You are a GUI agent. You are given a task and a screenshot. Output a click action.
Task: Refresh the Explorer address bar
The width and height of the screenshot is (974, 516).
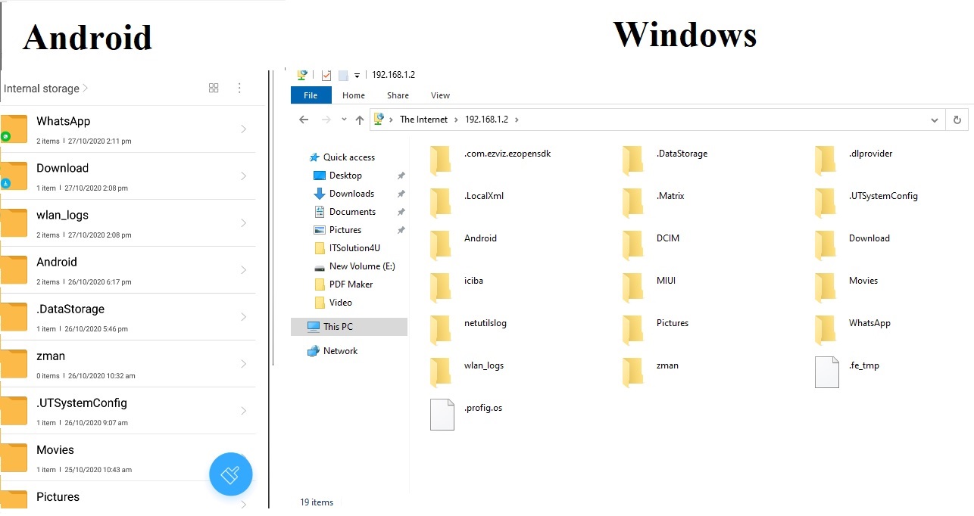[x=957, y=120]
